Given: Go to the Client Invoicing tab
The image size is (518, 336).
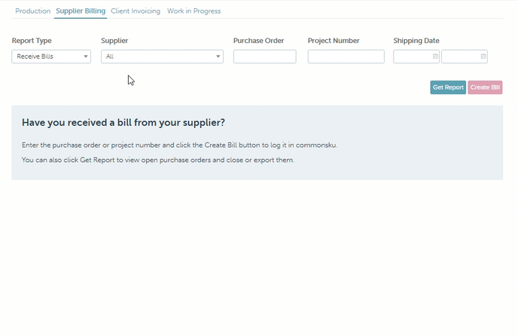Looking at the screenshot, I should (136, 11).
